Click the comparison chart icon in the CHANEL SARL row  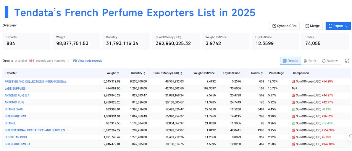tap(293, 109)
